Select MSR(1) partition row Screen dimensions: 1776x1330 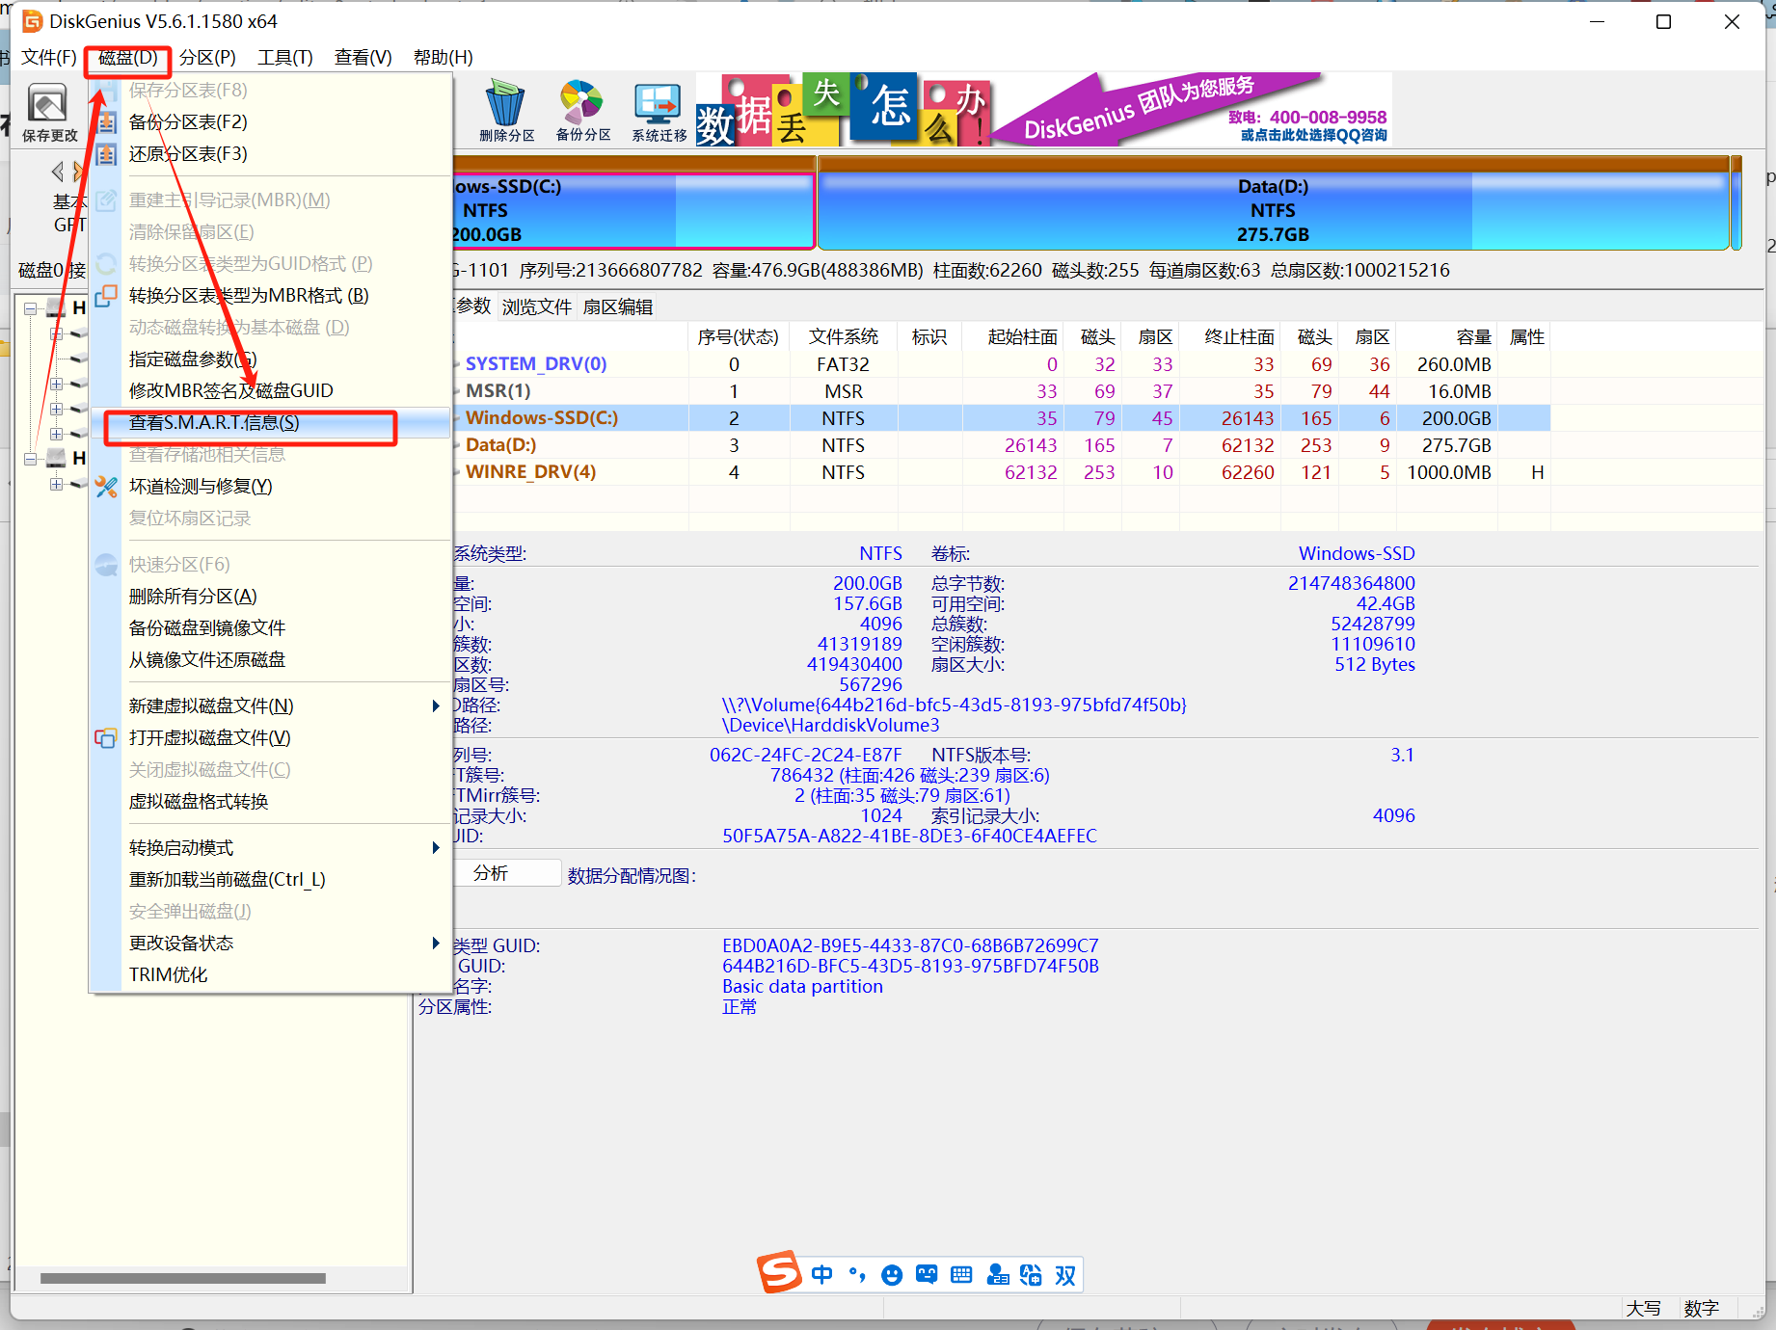point(1001,391)
